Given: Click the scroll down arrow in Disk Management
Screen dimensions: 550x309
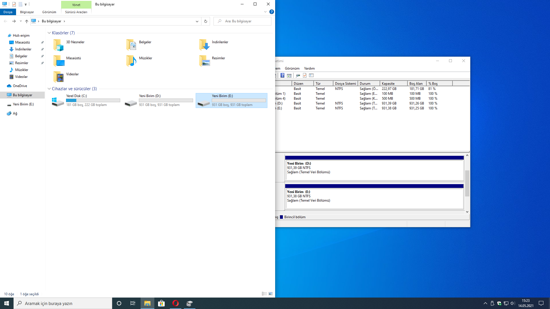Looking at the screenshot, I should [x=467, y=212].
